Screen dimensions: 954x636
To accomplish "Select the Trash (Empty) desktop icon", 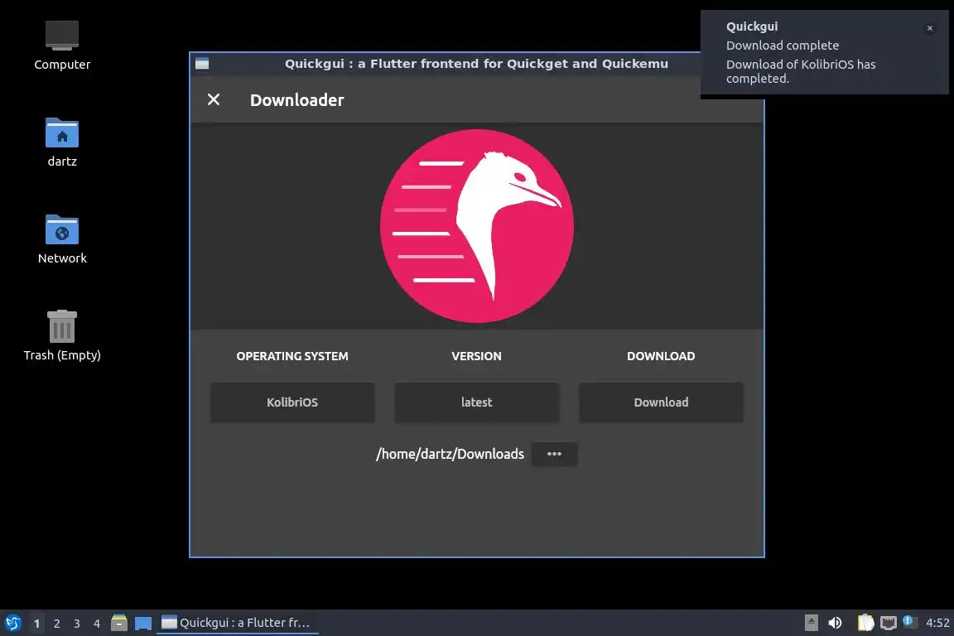I will pos(62,336).
